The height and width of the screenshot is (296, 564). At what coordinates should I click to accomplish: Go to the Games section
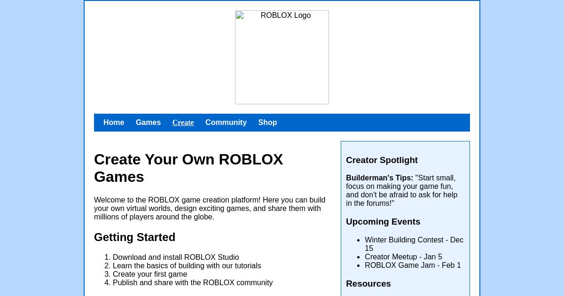pyautogui.click(x=148, y=122)
